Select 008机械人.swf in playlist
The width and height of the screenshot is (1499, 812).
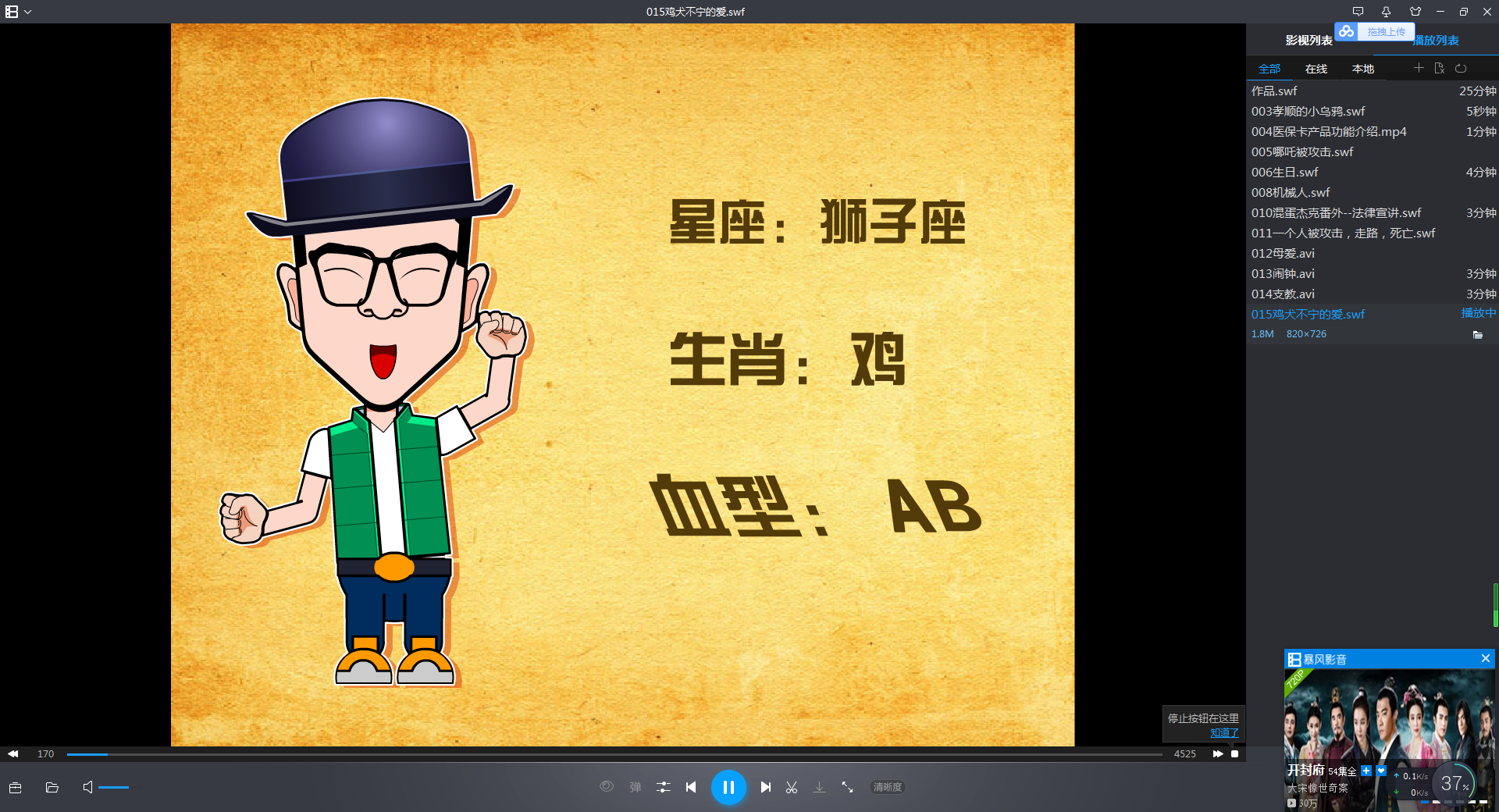pyautogui.click(x=1373, y=192)
